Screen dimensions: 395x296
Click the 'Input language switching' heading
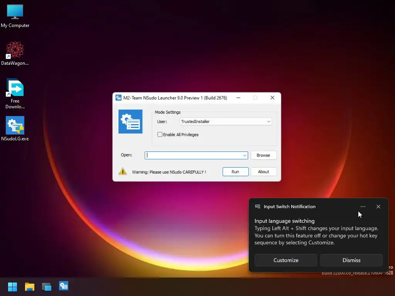tap(284, 221)
